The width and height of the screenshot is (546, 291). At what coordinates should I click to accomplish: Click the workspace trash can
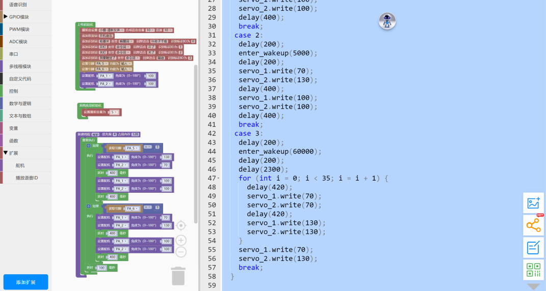(178, 276)
